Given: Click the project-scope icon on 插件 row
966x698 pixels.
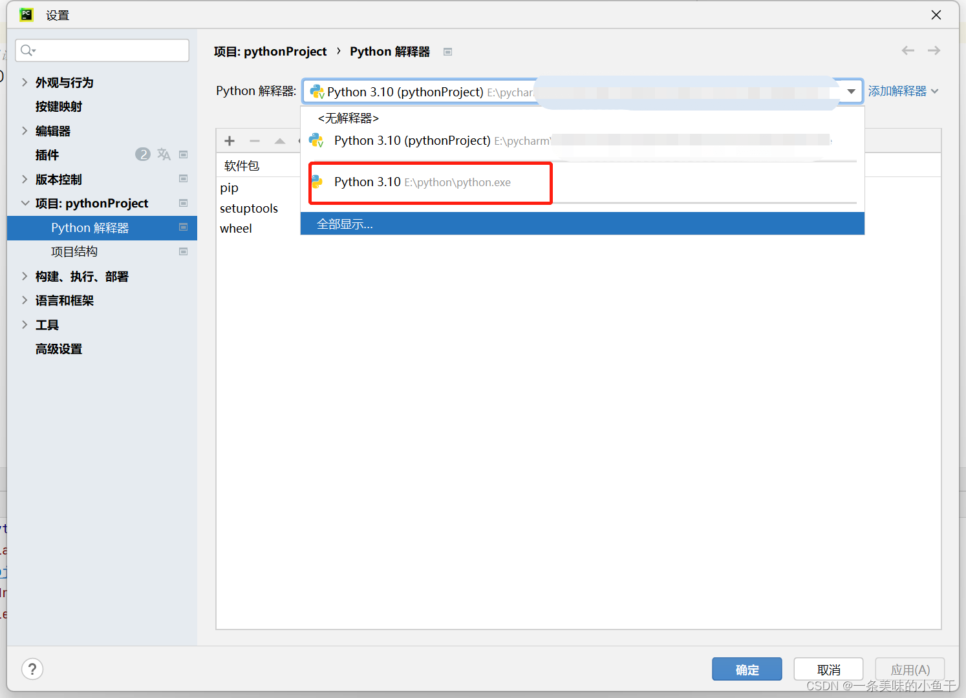Looking at the screenshot, I should pyautogui.click(x=184, y=154).
